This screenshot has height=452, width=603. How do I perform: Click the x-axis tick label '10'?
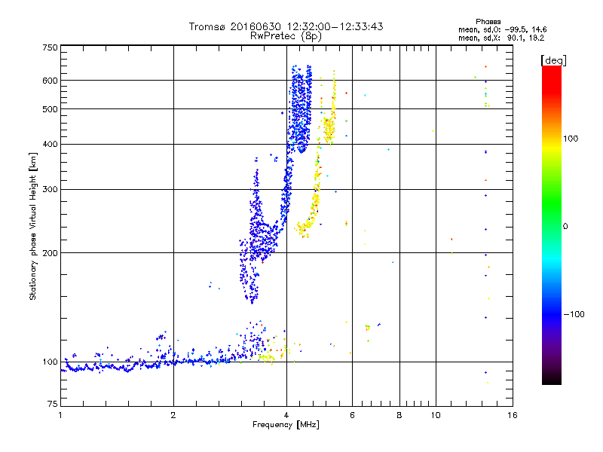436,415
